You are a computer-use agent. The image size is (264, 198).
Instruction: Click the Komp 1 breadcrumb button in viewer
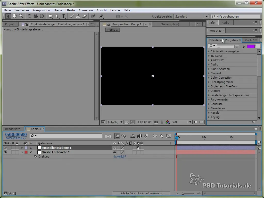click(112, 30)
